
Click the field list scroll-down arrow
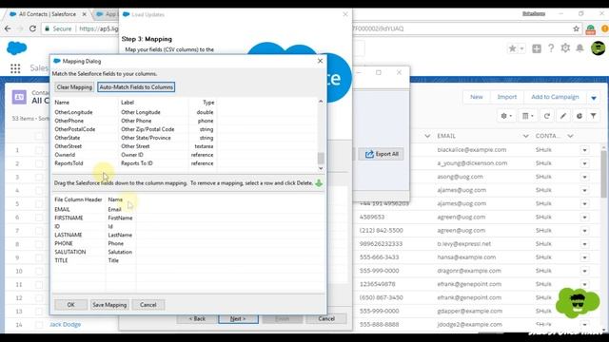(321, 168)
